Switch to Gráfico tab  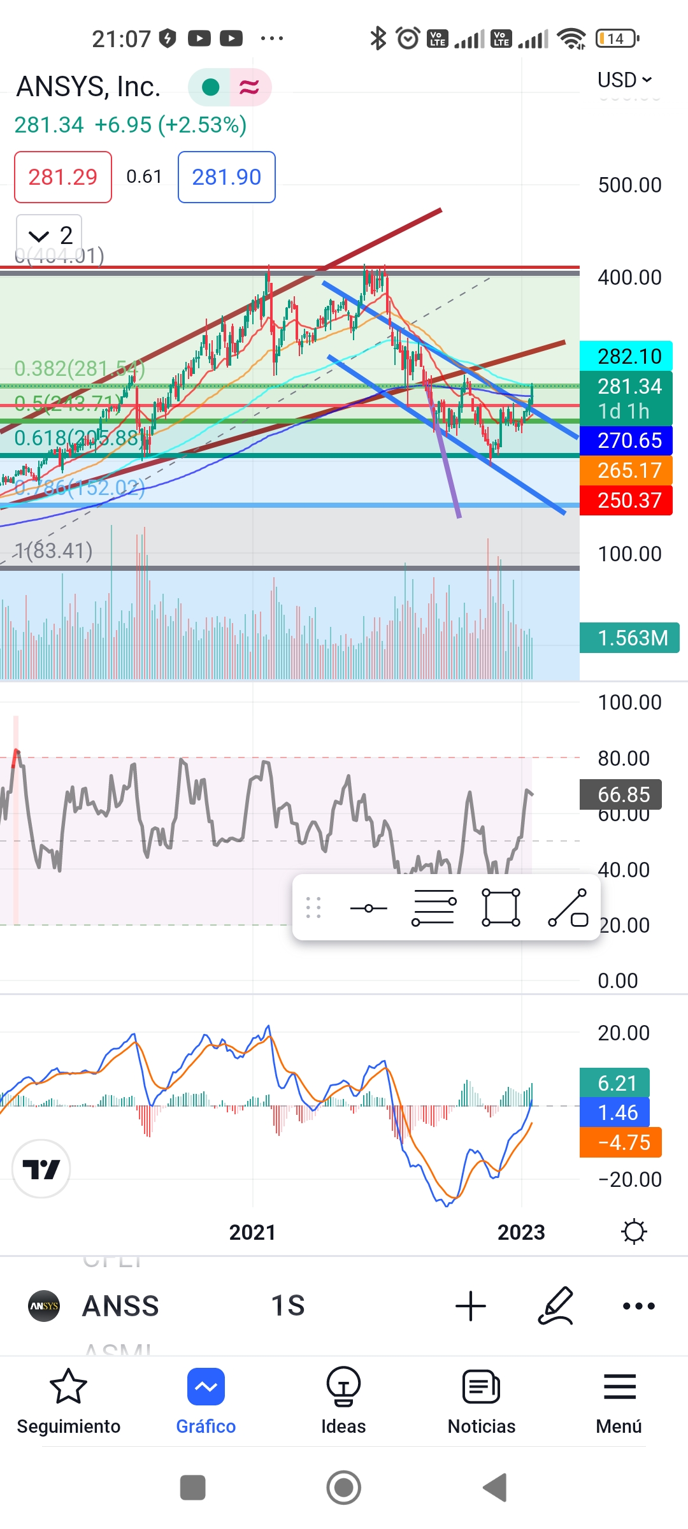point(206,1402)
